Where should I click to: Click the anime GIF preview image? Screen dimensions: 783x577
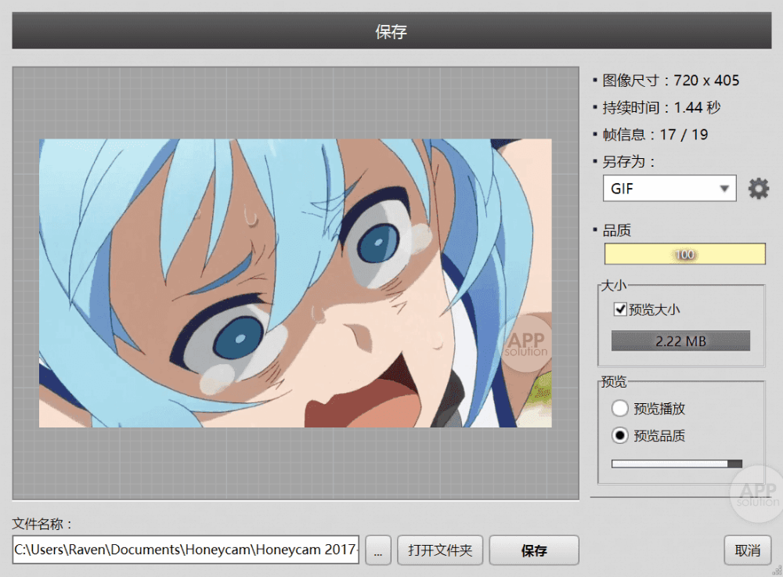pyautogui.click(x=295, y=283)
